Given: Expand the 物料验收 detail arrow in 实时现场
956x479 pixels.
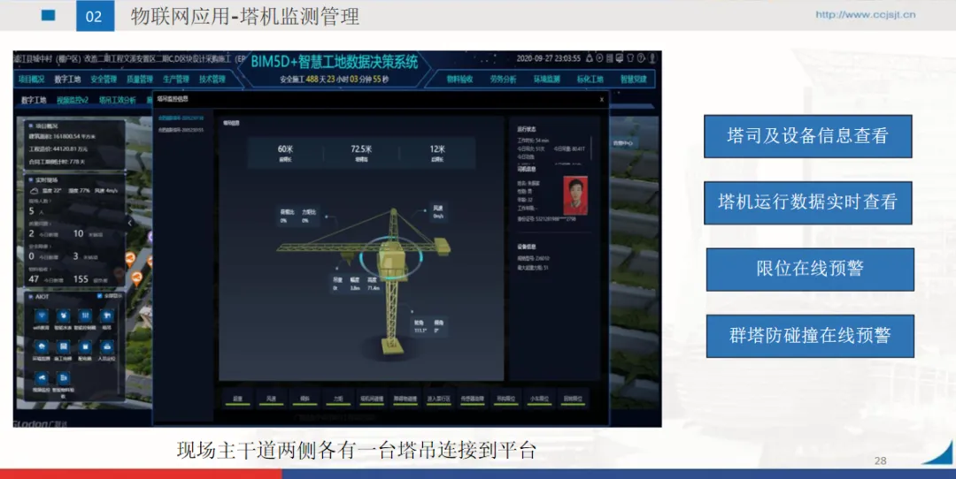Looking at the screenshot, I should coord(50,269).
